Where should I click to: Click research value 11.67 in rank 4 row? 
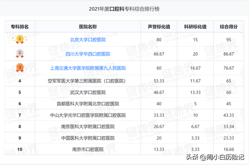[195, 81]
